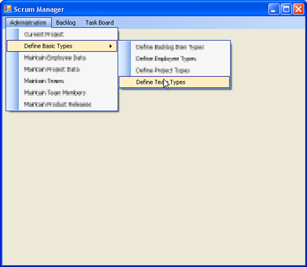Click the Scrum Manager title bar app icon
The height and width of the screenshot is (267, 307).
pos(8,9)
